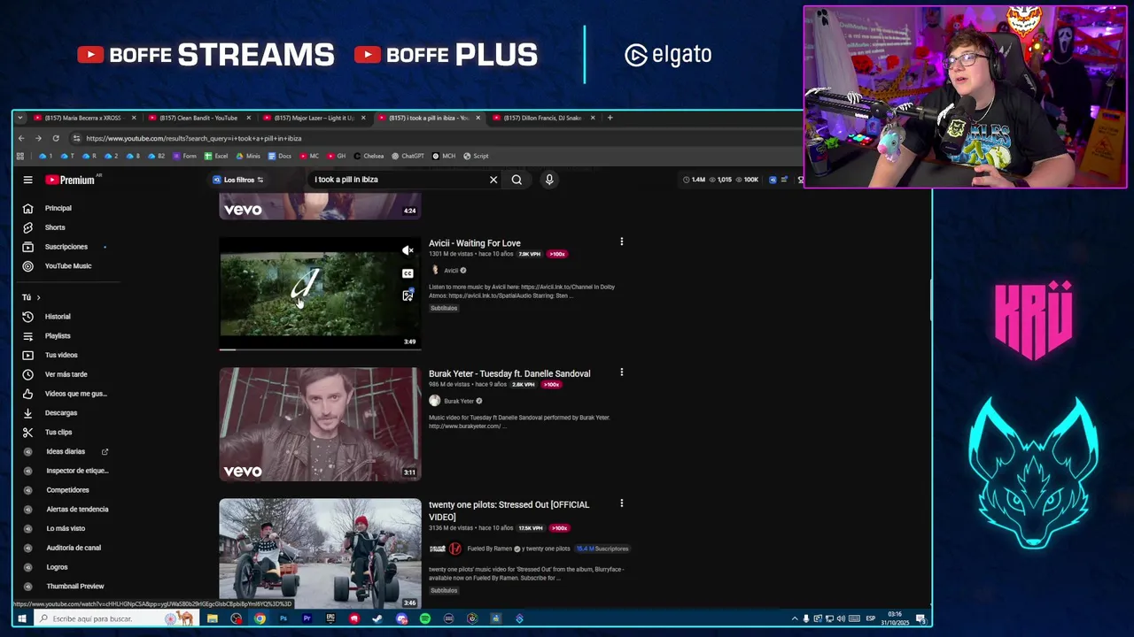Open 'Tus clips' in the sidebar
The width and height of the screenshot is (1134, 637).
[x=58, y=432]
